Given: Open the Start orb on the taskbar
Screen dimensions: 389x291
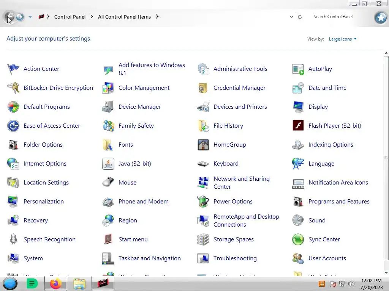Looking at the screenshot, I should (x=10, y=283).
